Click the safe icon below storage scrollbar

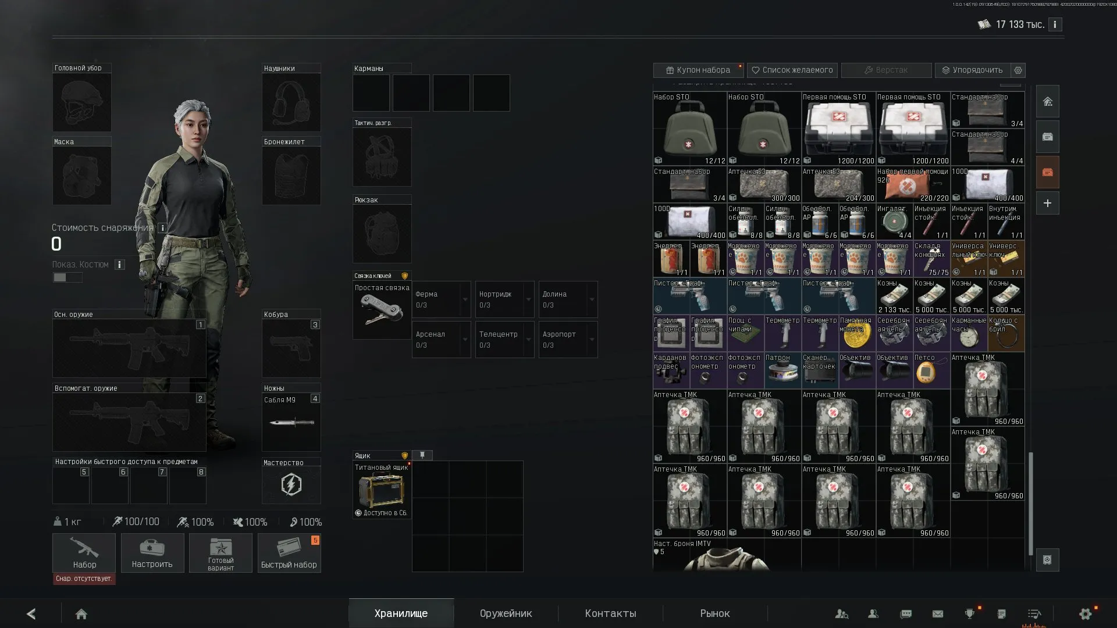(1047, 560)
